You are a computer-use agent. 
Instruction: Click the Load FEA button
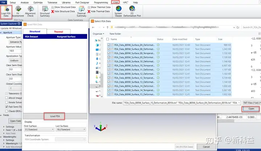tap(55, 116)
